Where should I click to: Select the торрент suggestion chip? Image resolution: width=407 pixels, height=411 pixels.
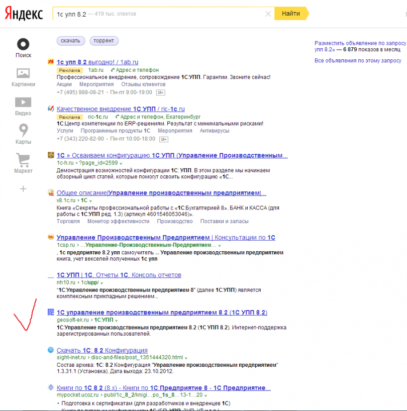[104, 41]
